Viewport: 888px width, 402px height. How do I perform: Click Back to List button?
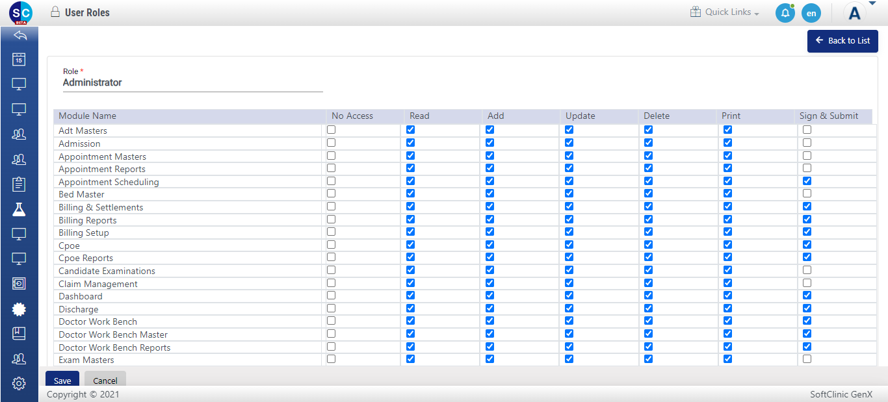pyautogui.click(x=842, y=41)
